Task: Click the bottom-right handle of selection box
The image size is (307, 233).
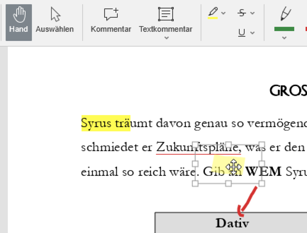Action: click(262, 183)
